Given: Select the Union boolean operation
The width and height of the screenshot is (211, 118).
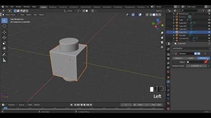Looking at the screenshot, I should coord(191,58).
